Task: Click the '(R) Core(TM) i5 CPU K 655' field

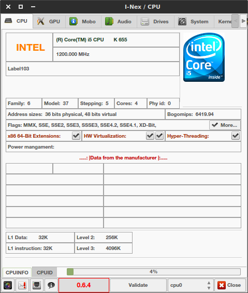Action: click(116, 40)
